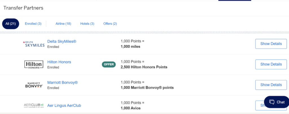Expand Show Details for Marriott Bonvoy
The width and height of the screenshot is (289, 114).
[x=271, y=85]
